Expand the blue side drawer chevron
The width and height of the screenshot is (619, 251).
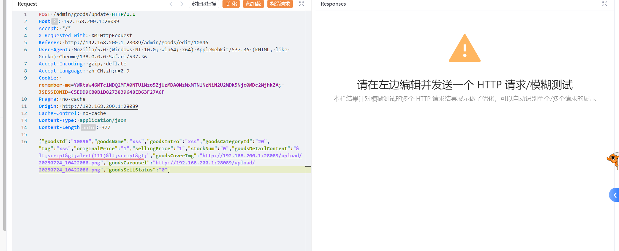tap(615, 195)
